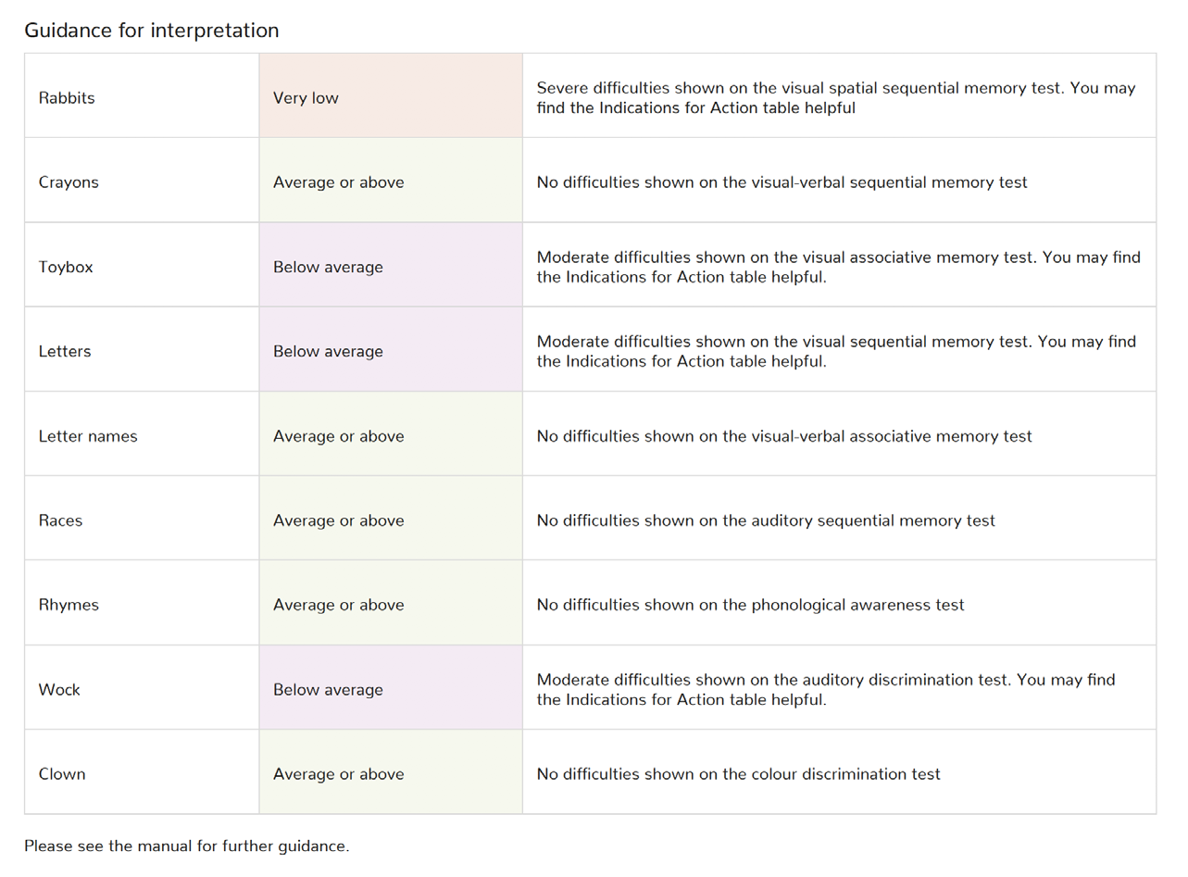Select the 'Guidance for interpretation' heading

[151, 31]
